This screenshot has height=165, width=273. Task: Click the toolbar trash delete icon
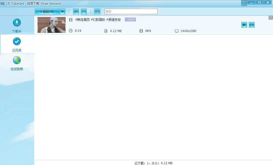pyautogui.click(x=97, y=11)
